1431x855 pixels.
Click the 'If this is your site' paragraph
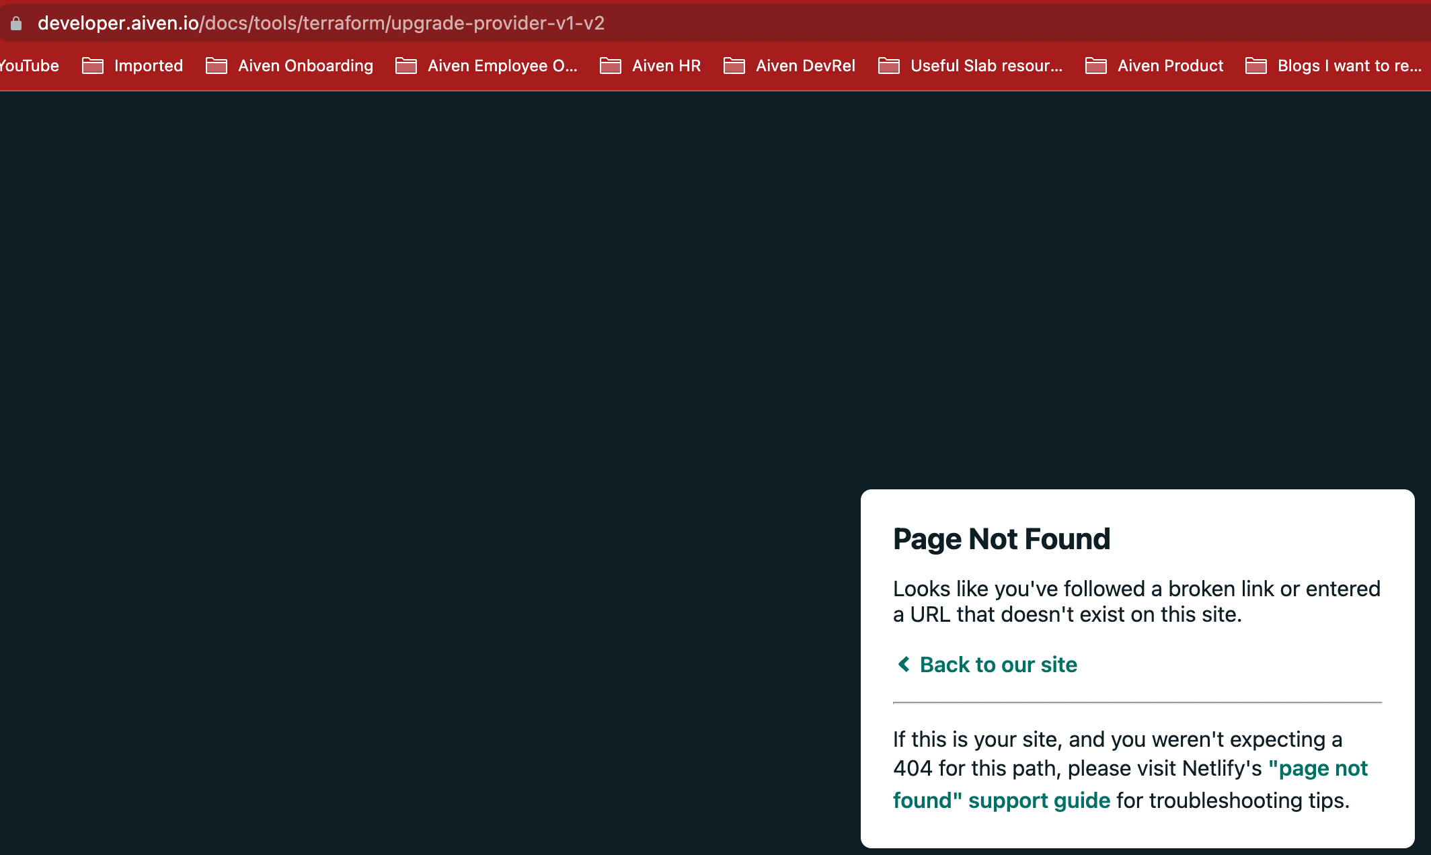[x=1130, y=770]
